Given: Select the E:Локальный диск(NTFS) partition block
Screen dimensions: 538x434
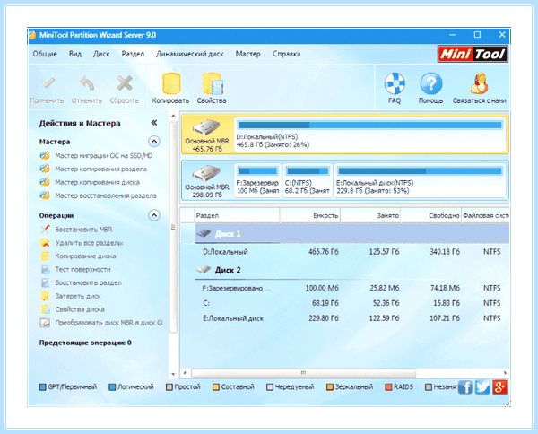Looking at the screenshot, I should pyautogui.click(x=420, y=180).
